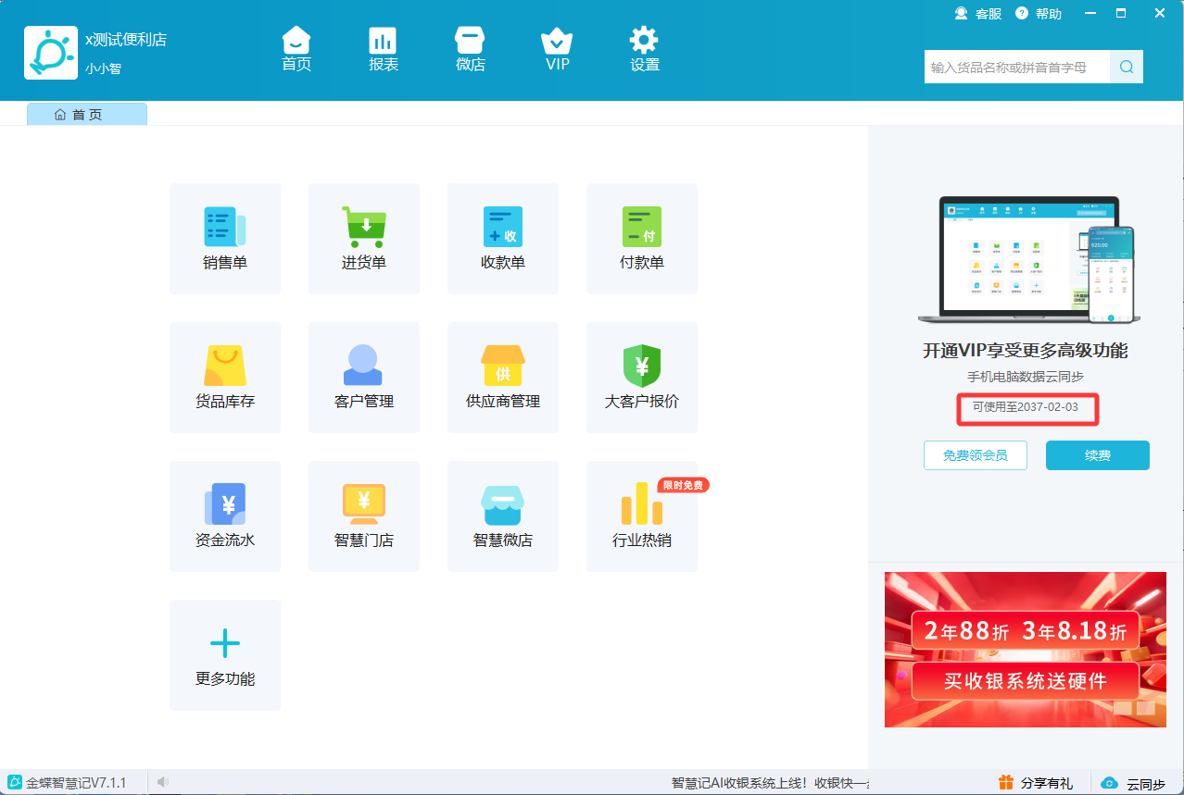Open 设置 settings in top navigation

[645, 49]
